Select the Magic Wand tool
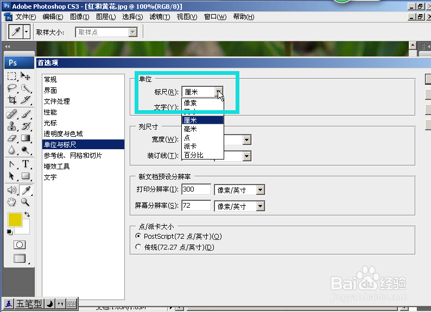This screenshot has width=431, height=312. coord(26,88)
